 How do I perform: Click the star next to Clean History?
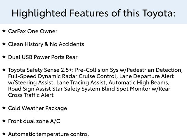pos(4,43)
